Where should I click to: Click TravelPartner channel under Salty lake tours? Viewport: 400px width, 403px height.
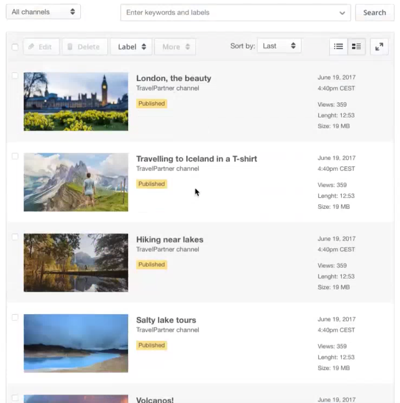tap(168, 330)
